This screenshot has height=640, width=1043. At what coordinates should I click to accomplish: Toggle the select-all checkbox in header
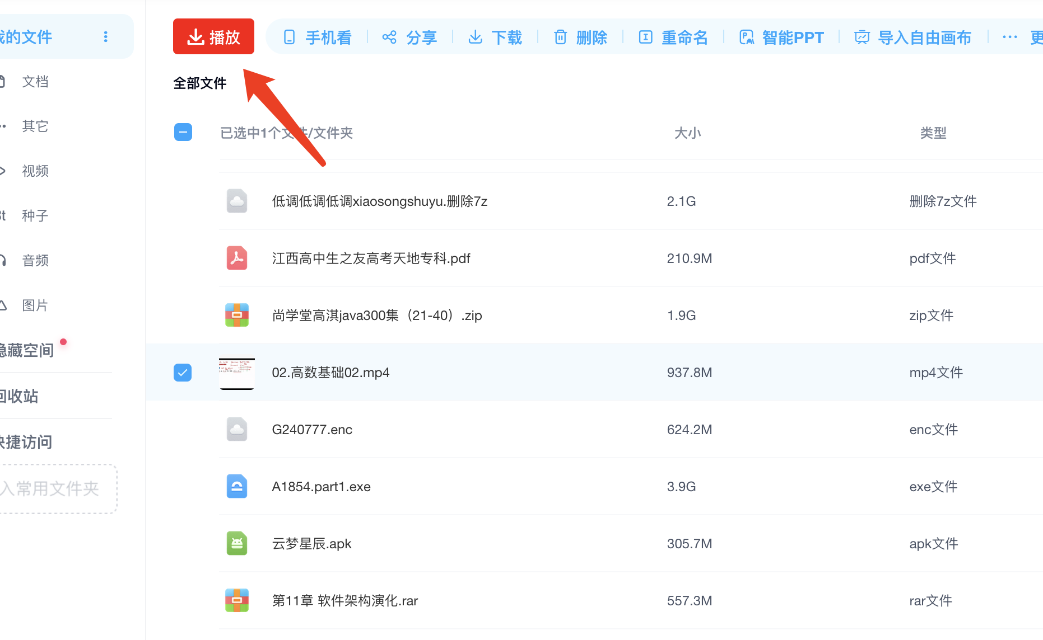coord(183,132)
